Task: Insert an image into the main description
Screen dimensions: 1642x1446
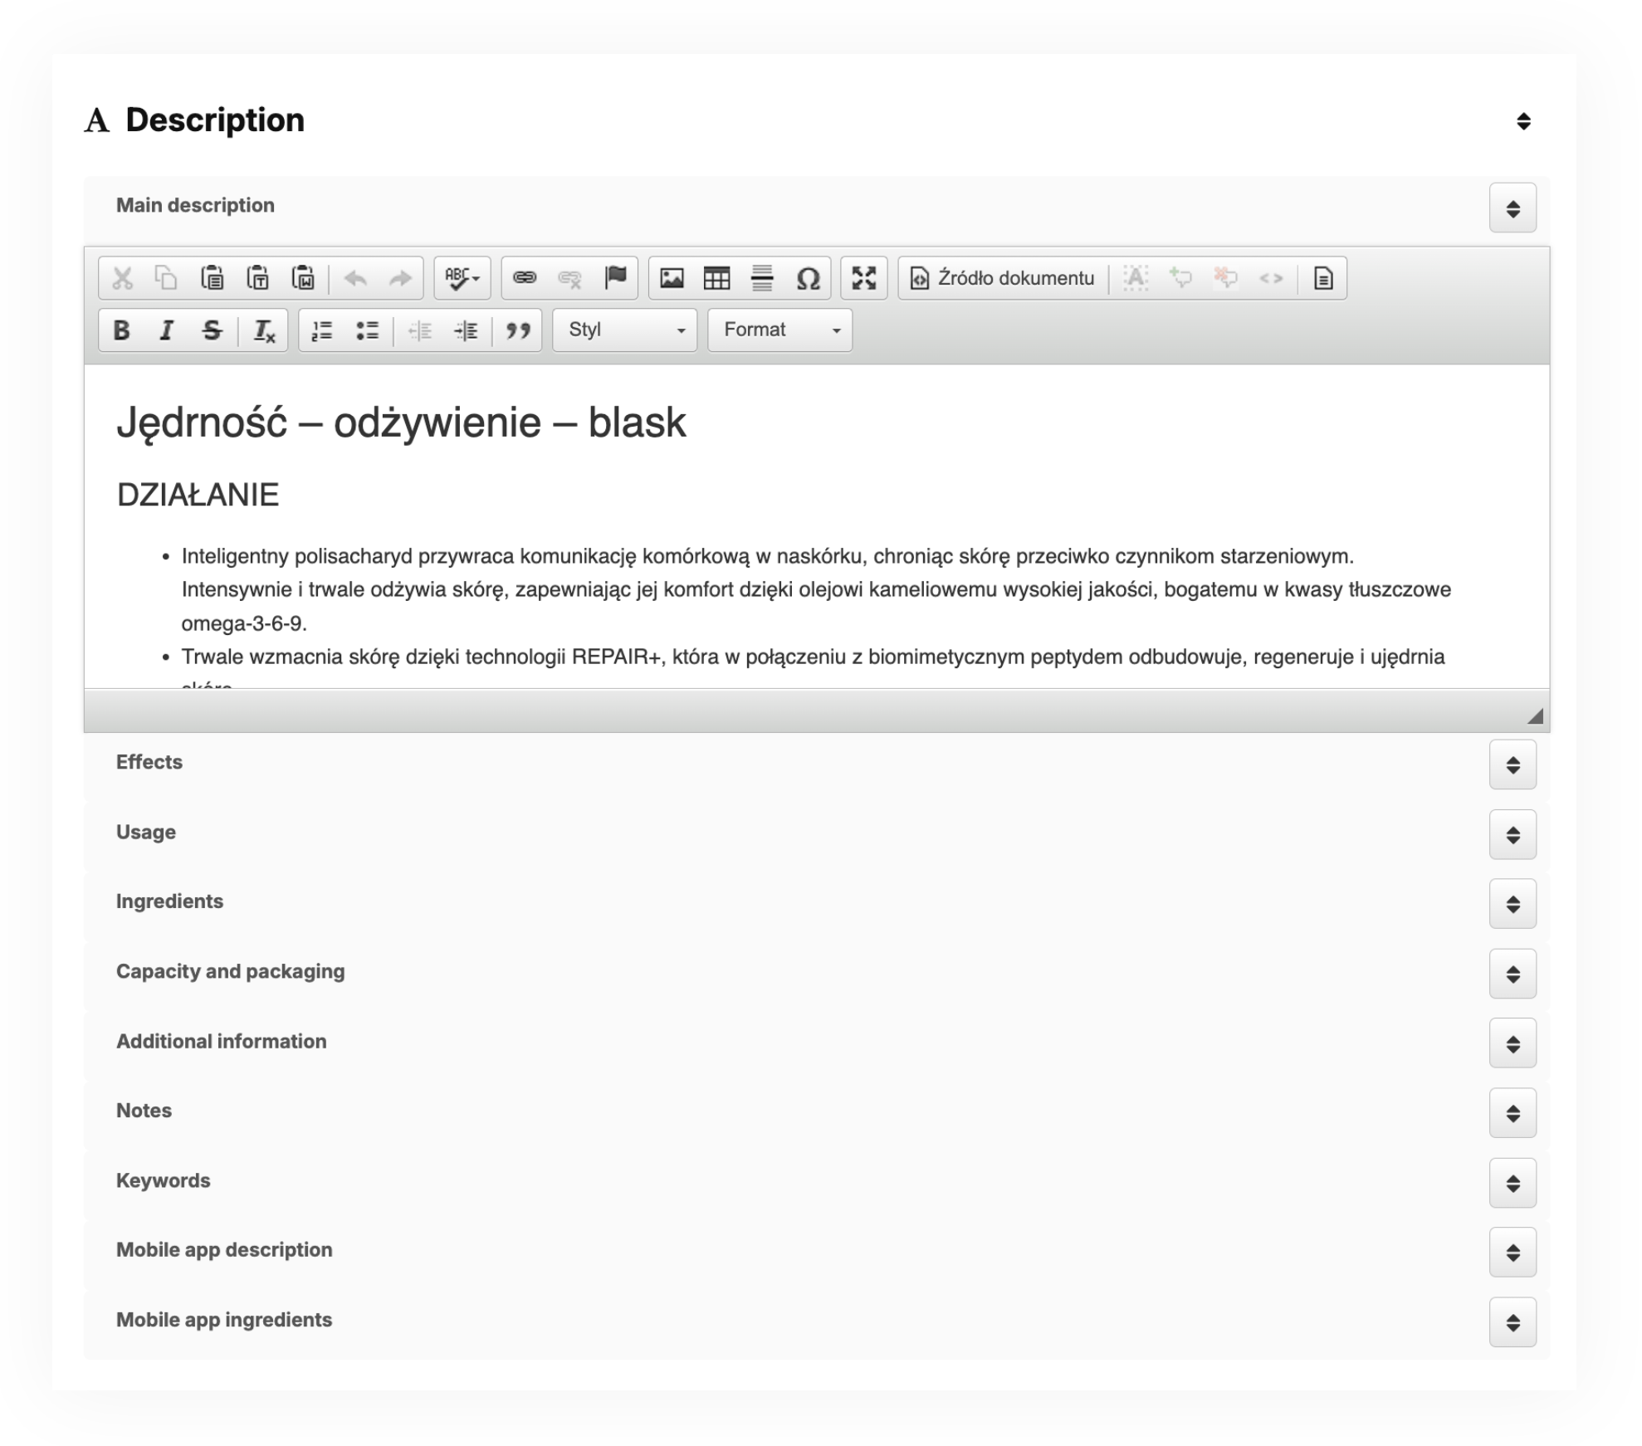Action: pos(672,278)
